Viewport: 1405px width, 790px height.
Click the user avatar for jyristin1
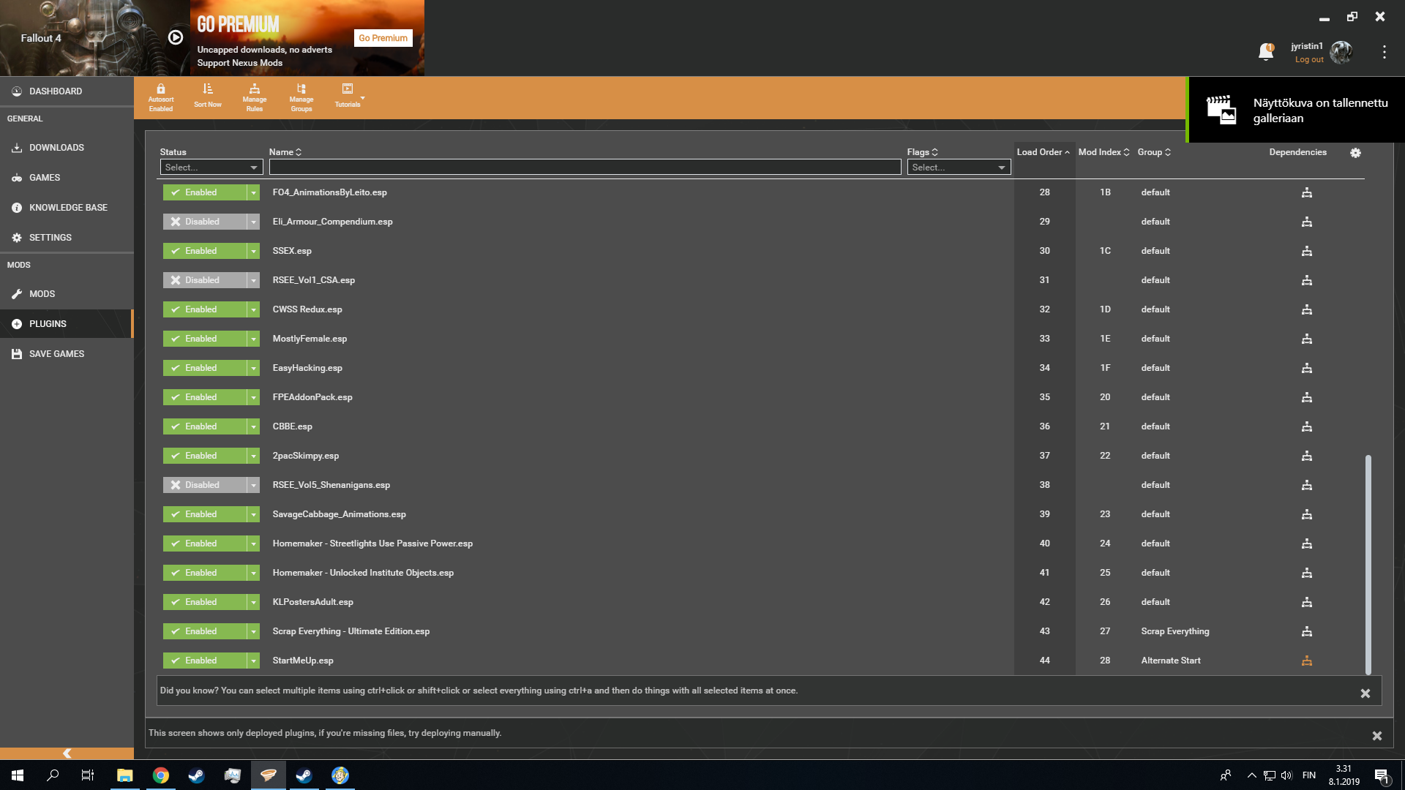point(1341,52)
